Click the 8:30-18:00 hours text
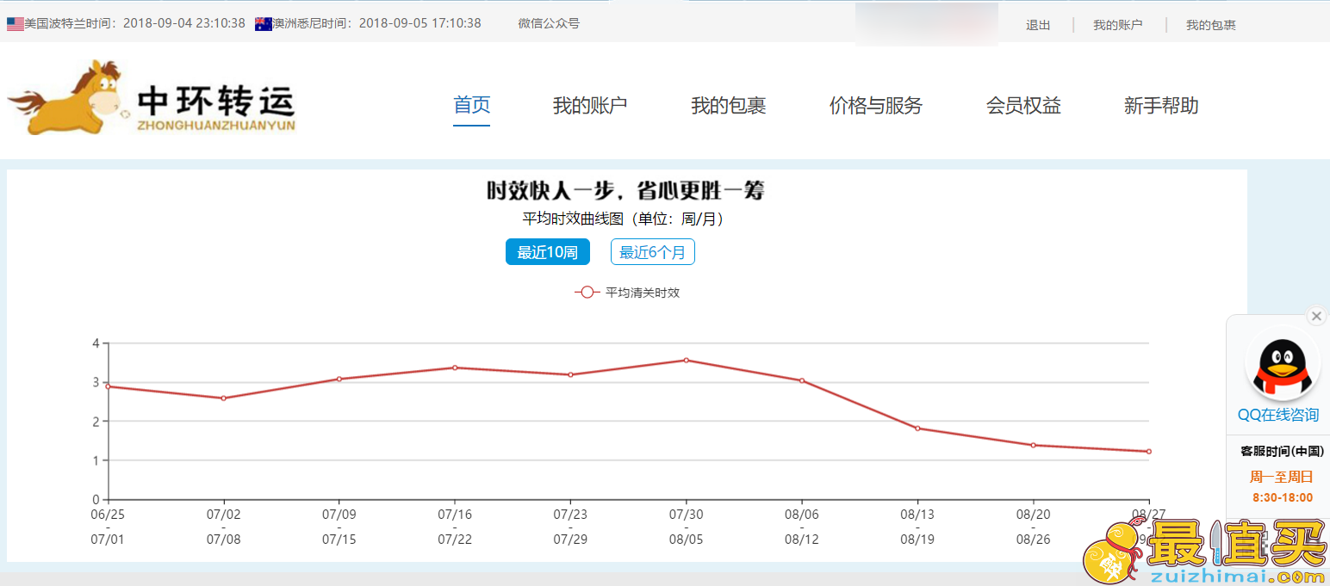Viewport: 1330px width, 586px height. (1283, 497)
